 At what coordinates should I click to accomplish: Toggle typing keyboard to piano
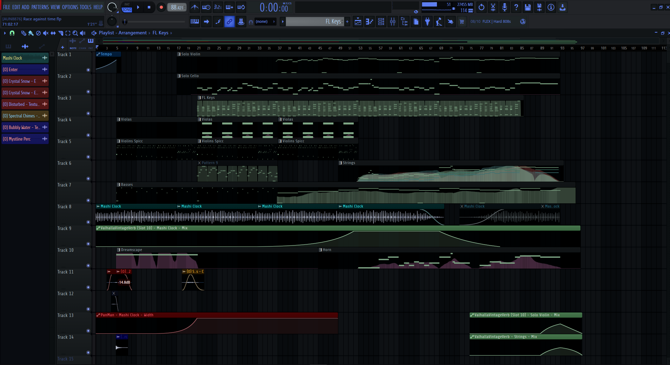tap(195, 22)
